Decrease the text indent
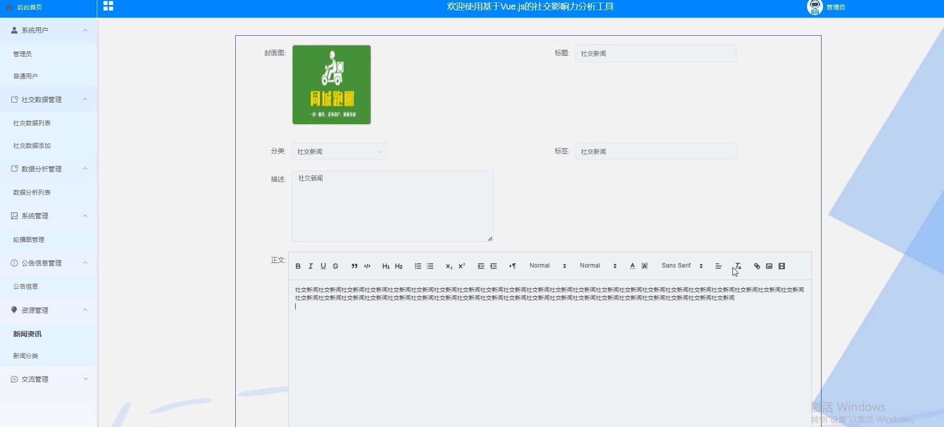 coord(481,266)
